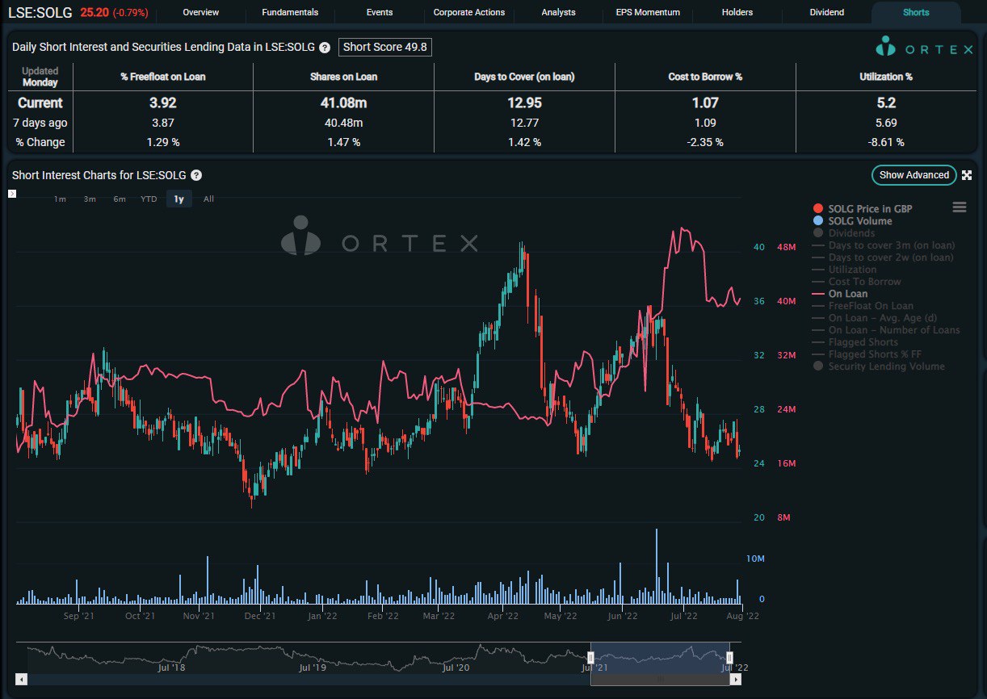
Task: Open the Fundamentals tab
Action: (290, 12)
